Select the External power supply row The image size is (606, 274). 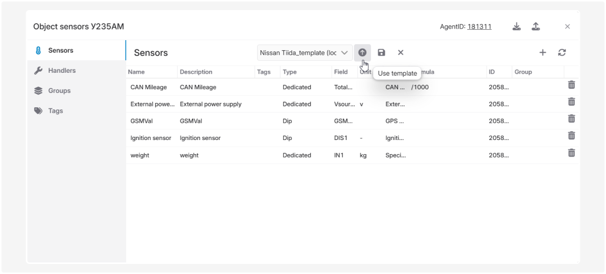[x=211, y=104]
